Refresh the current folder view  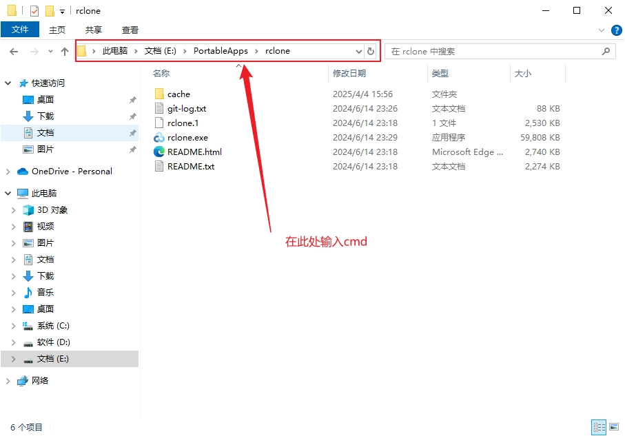coord(371,51)
